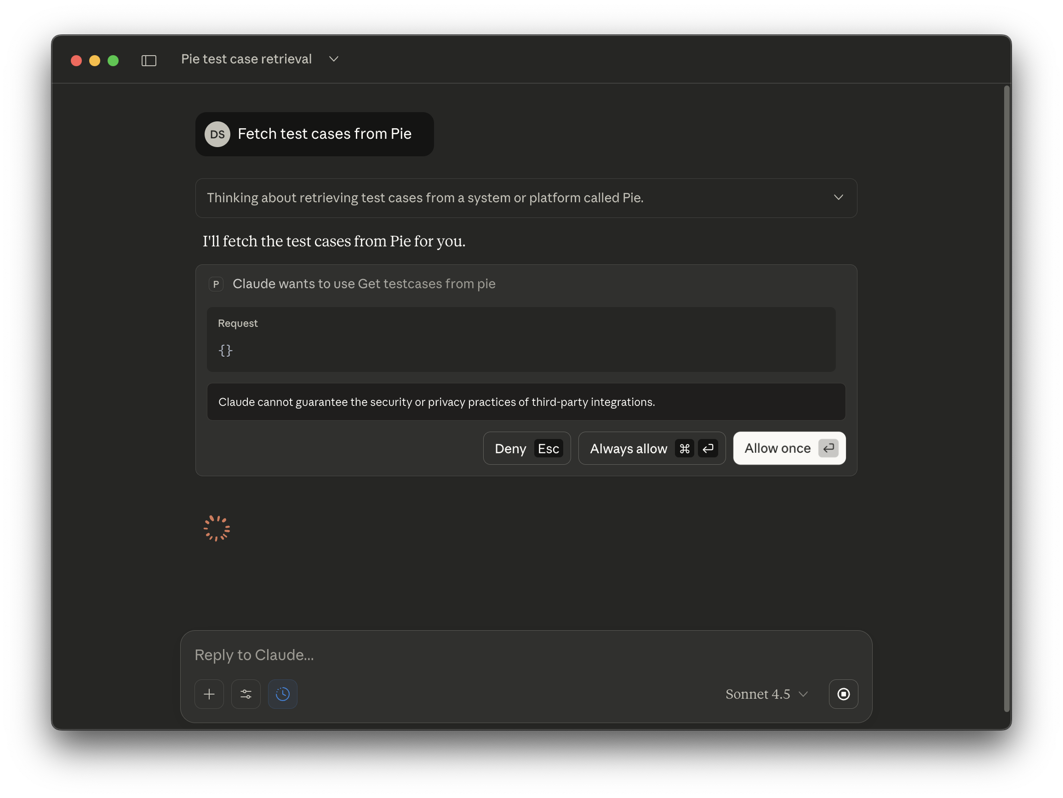
Task: Click the conversation title 'Pie test case retrieval'
Action: click(x=246, y=59)
